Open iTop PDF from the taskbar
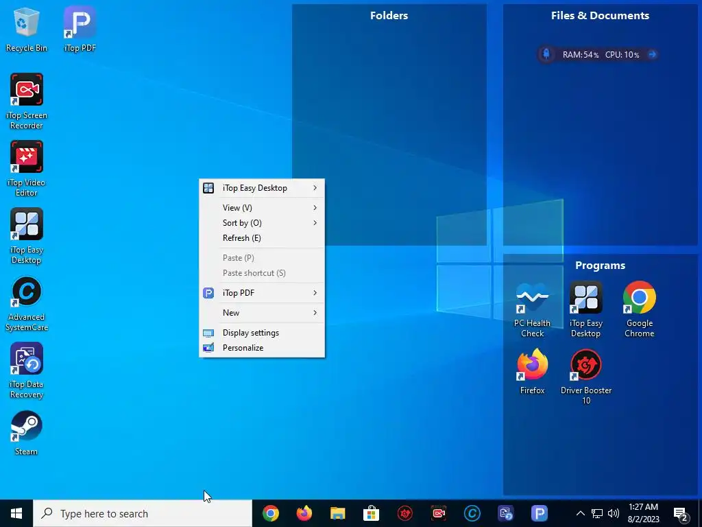Viewport: 702px width, 527px height. point(540,513)
